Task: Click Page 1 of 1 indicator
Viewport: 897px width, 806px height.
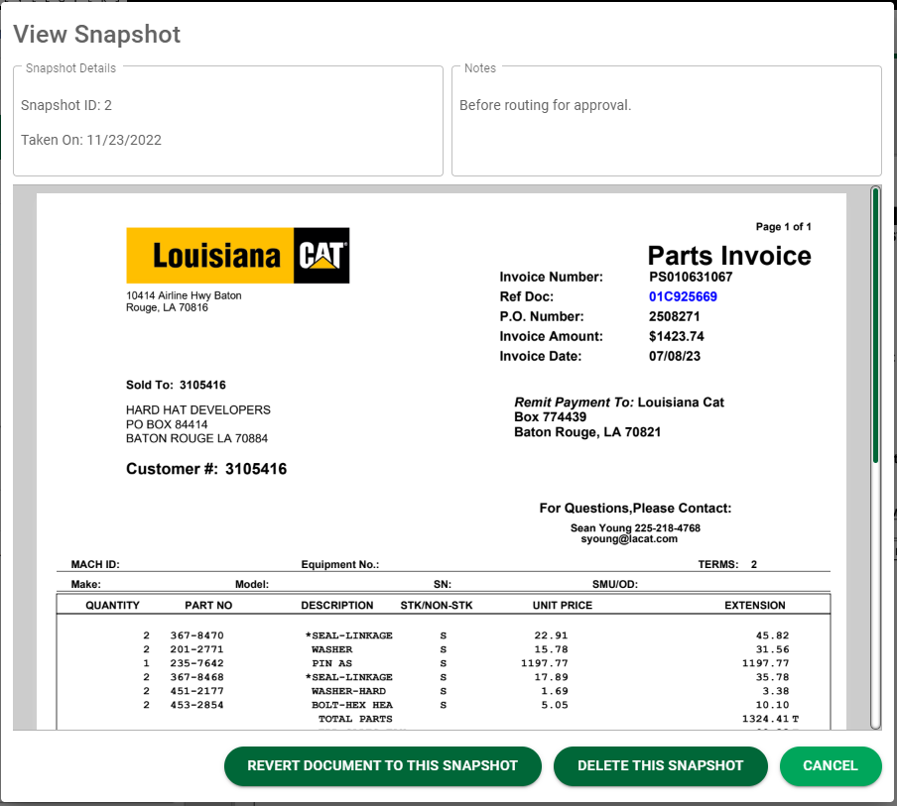Action: click(783, 227)
